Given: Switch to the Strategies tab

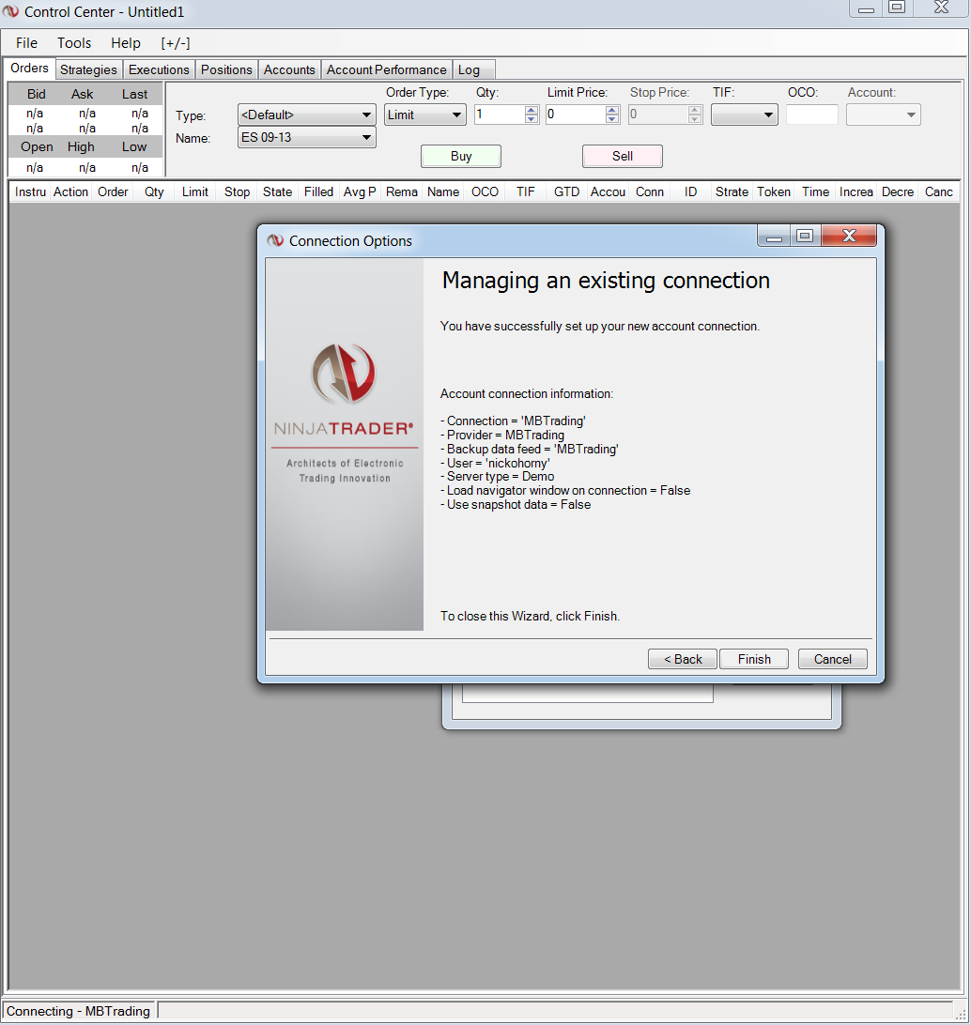Looking at the screenshot, I should tap(88, 69).
